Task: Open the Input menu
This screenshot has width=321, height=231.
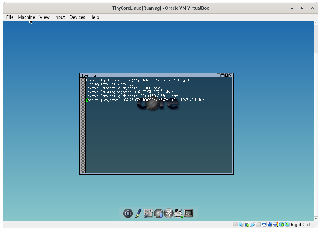Action: 59,17
